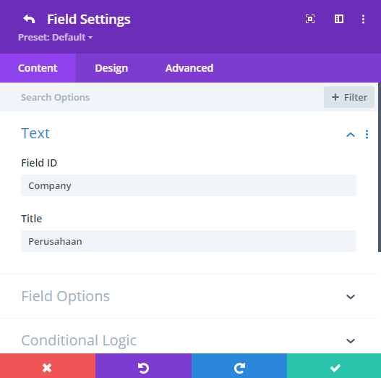Viewport: 381px width, 378px height.
Task: Open Text section three-dot menu
Action: coord(367,135)
